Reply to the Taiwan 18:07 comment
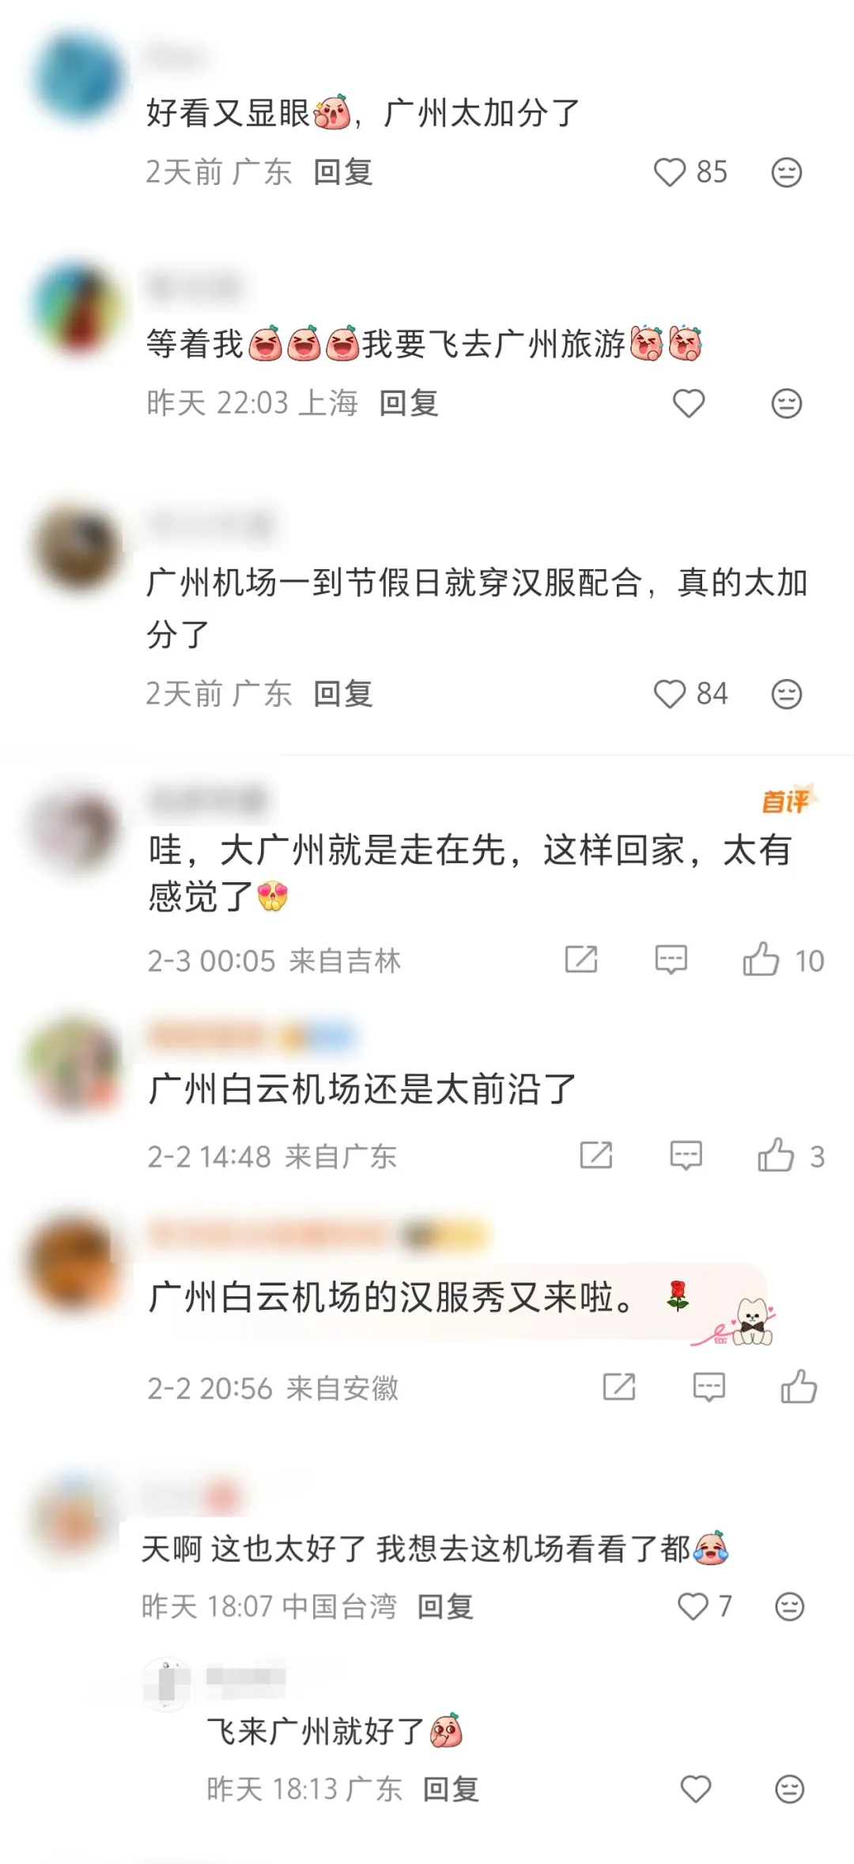854x1864 pixels. [445, 1607]
